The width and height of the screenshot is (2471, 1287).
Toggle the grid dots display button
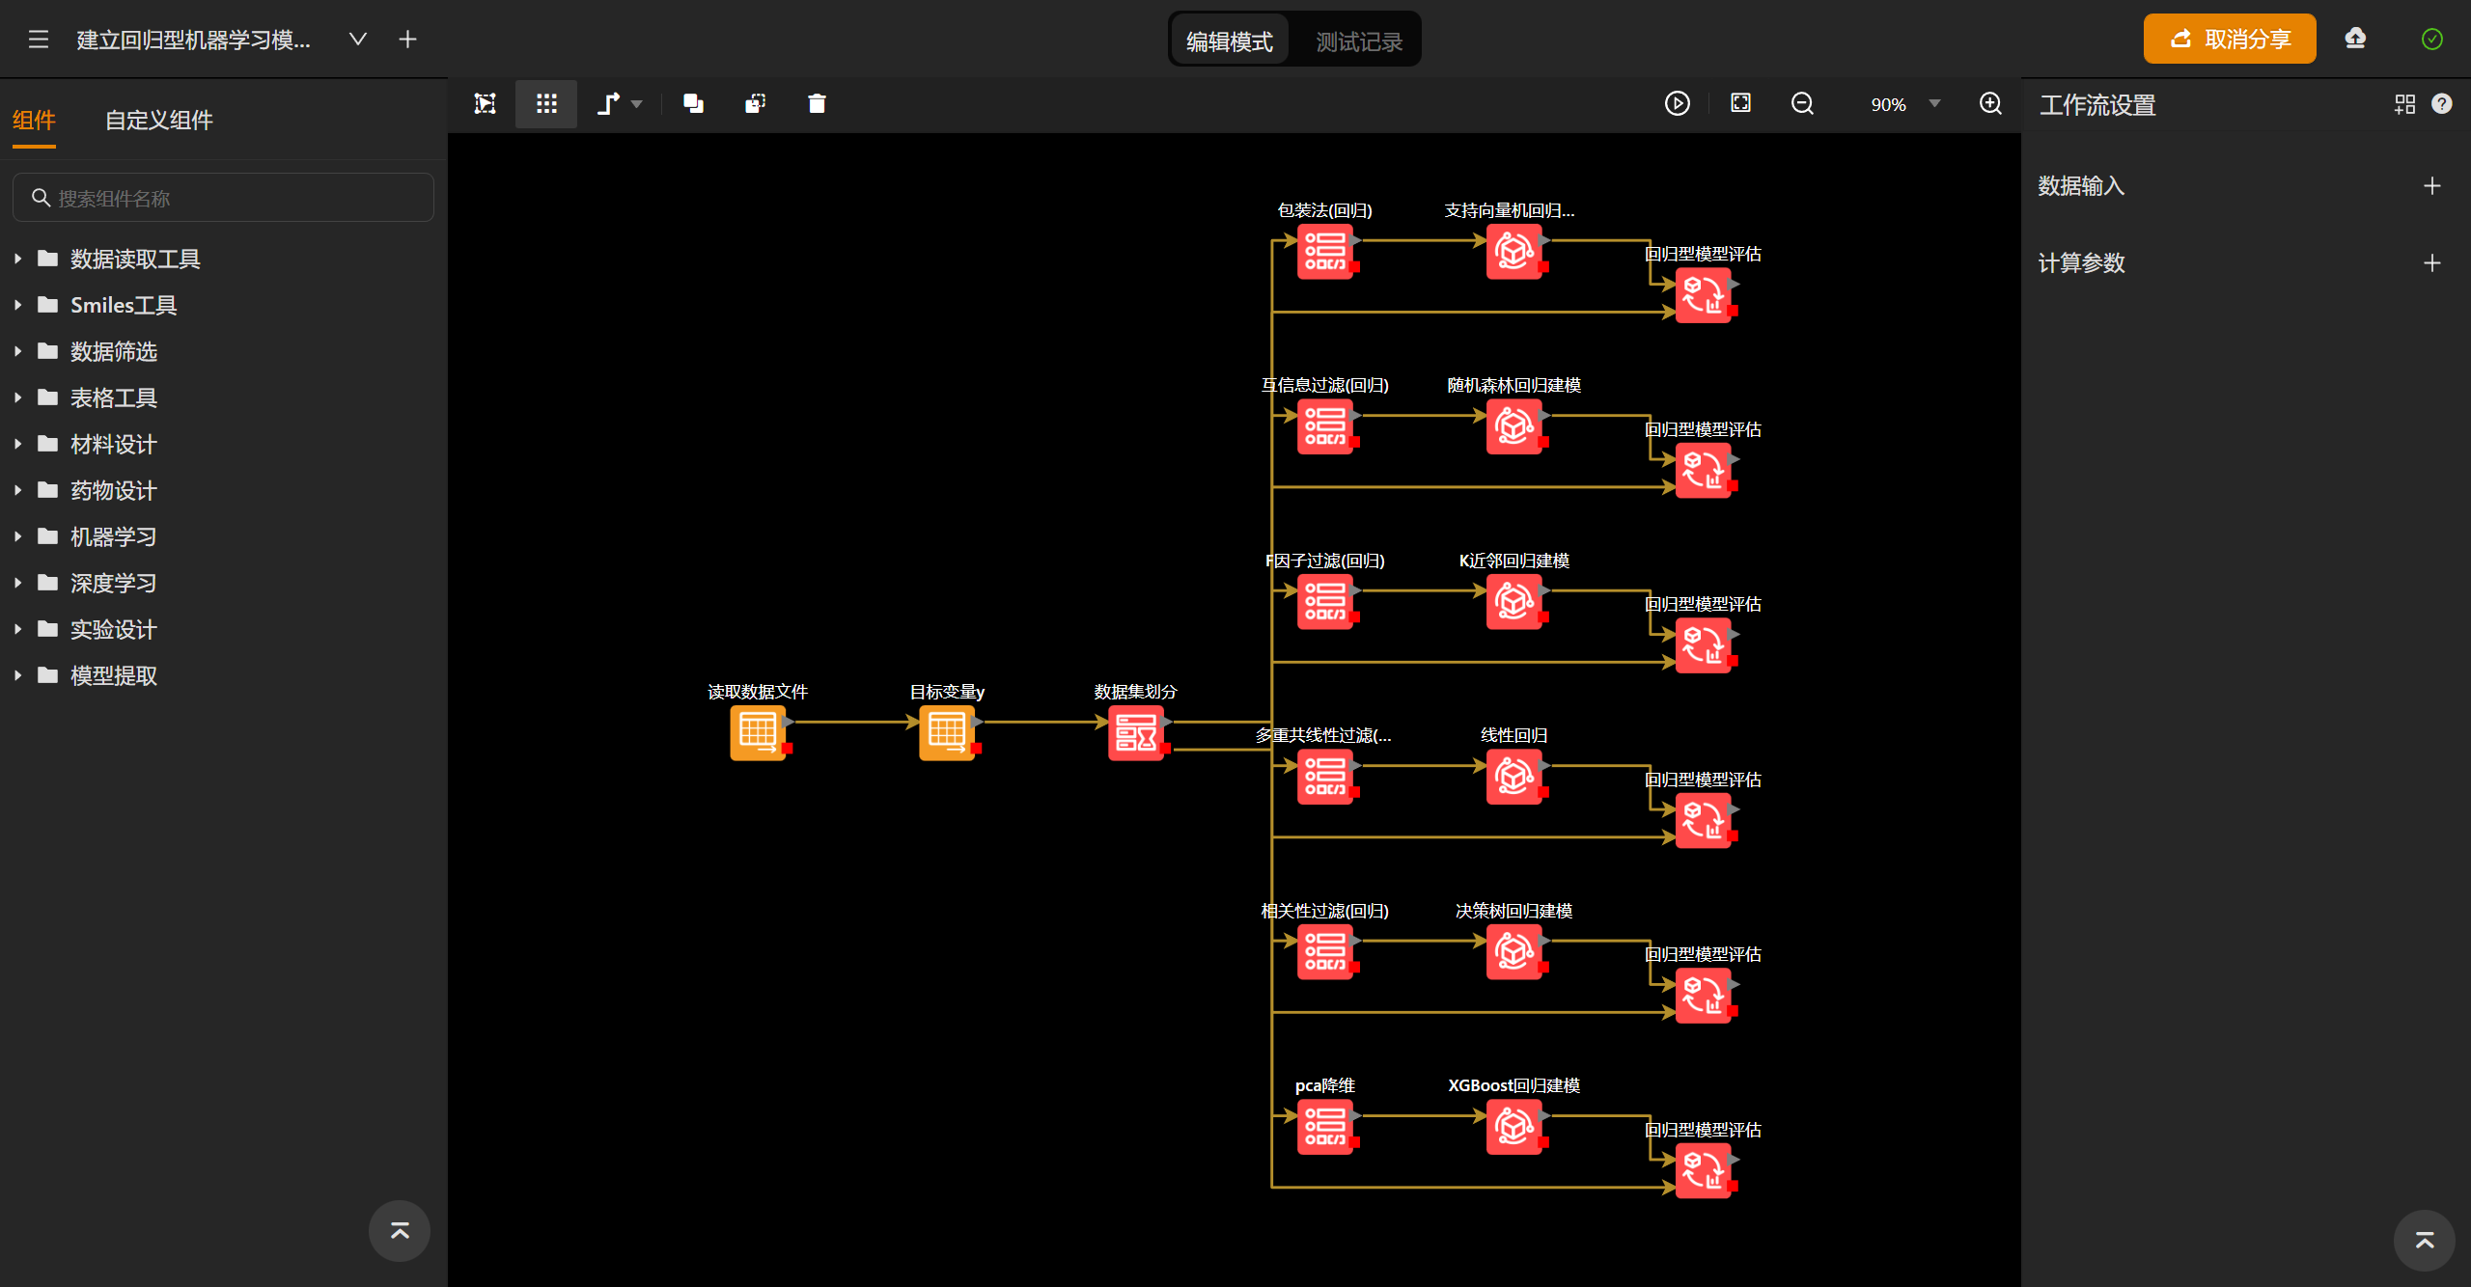pos(546,103)
